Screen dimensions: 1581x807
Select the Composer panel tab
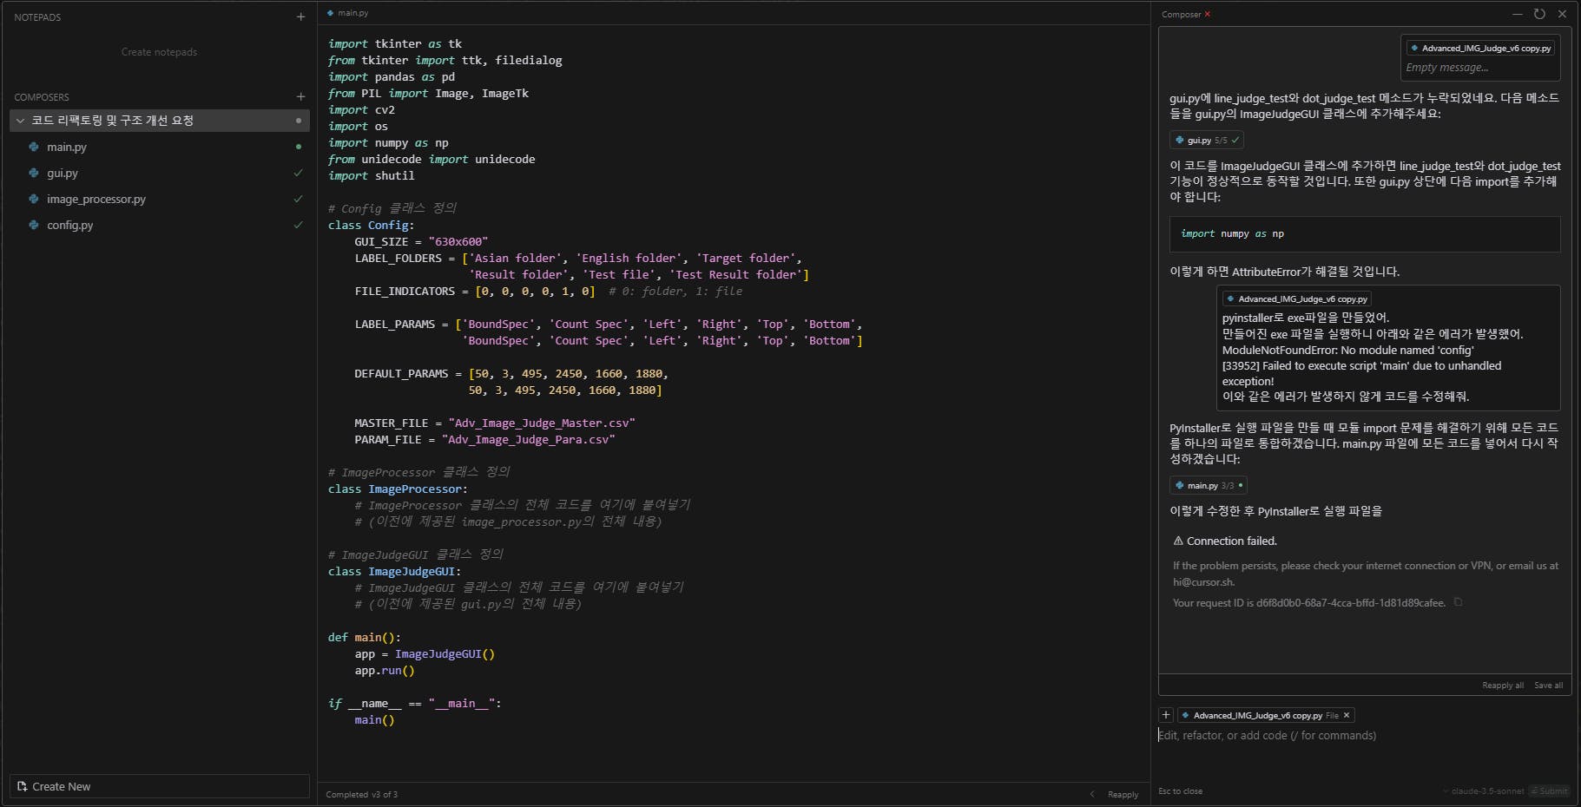pos(1181,14)
